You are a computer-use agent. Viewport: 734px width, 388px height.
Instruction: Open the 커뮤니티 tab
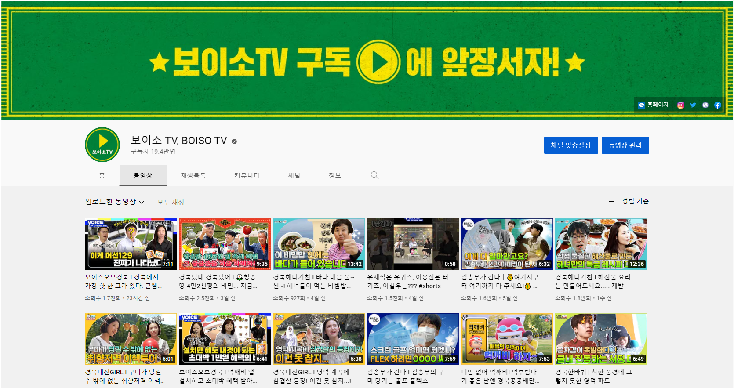click(247, 175)
